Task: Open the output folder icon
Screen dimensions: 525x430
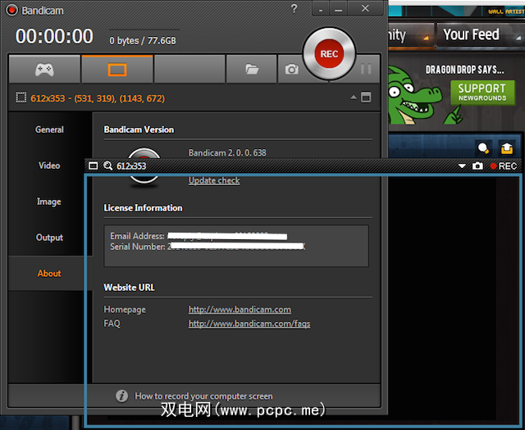Action: (x=252, y=70)
